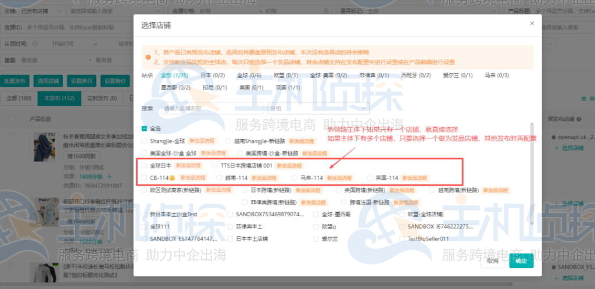Click the plus icon next to 1688分销
Viewport: 595px width, 289px height.
pos(109,177)
